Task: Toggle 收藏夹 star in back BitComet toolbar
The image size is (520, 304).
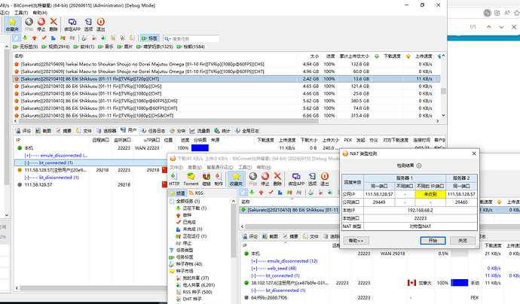Action: click(12, 25)
